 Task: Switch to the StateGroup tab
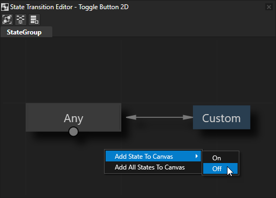coord(26,32)
